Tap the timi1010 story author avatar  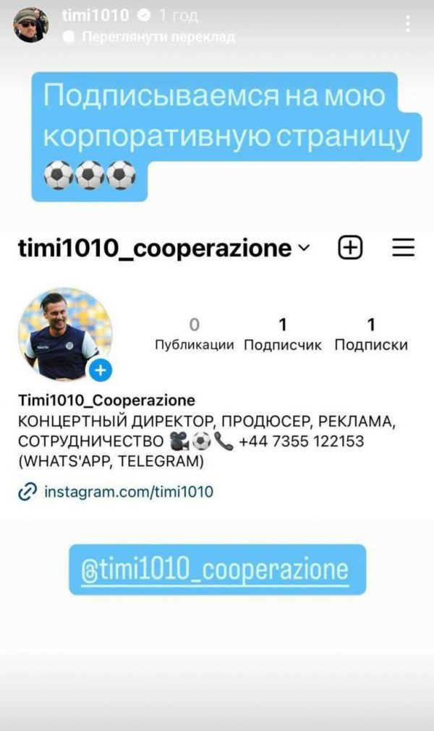pos(30,25)
